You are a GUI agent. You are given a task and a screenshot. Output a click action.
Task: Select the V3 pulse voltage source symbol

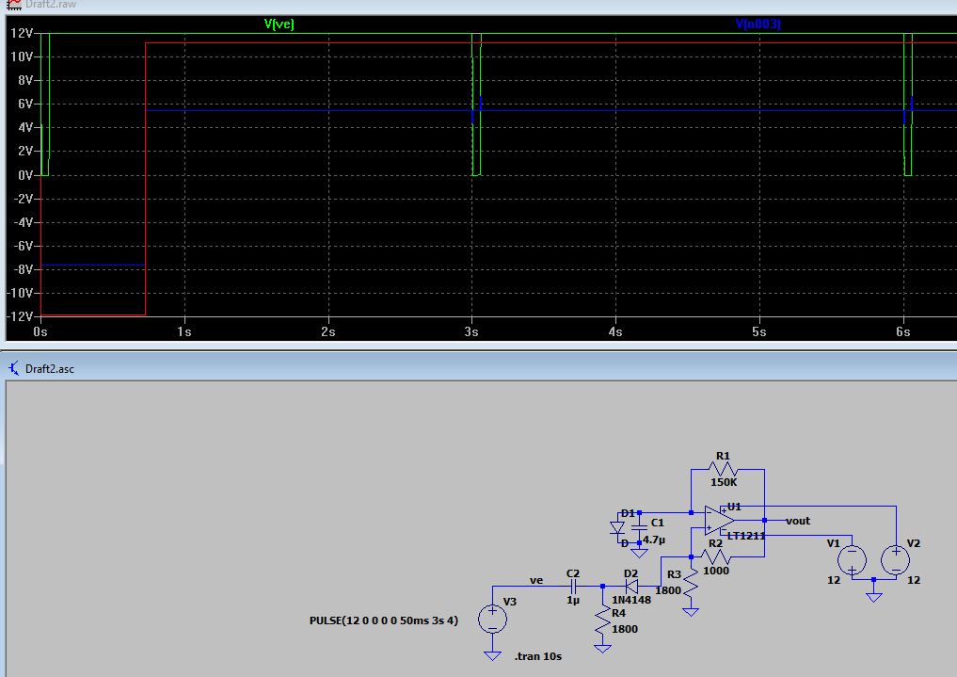pos(492,619)
